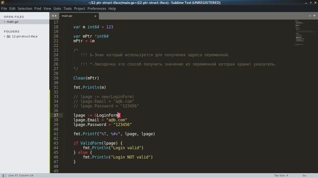Place cursor on 'var m int64 = 123'
Screen dimensions: 318x178
point(93,27)
